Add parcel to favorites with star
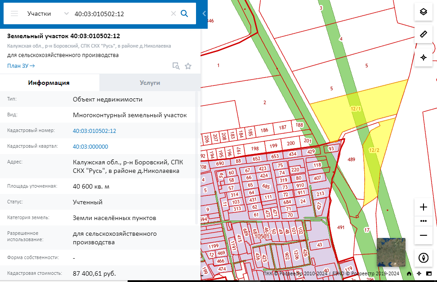 [x=188, y=66]
